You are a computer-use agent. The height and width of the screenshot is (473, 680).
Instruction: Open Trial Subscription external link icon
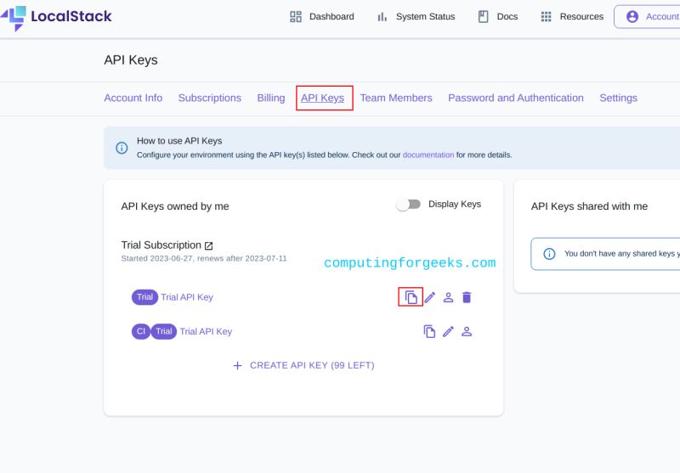click(x=208, y=245)
